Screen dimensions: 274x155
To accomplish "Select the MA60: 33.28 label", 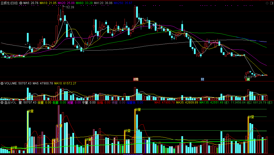I will [84, 3].
